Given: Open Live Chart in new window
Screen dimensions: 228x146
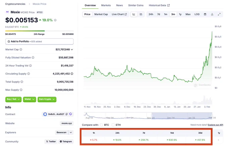Looking at the screenshot, I should pyautogui.click(x=119, y=14).
